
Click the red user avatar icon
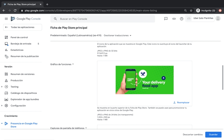[x=220, y=10]
